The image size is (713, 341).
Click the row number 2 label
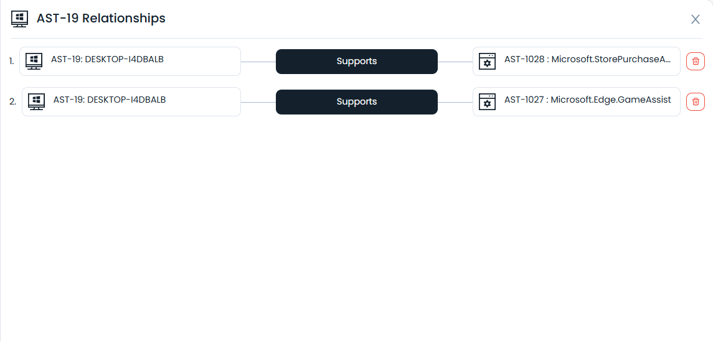(12, 101)
